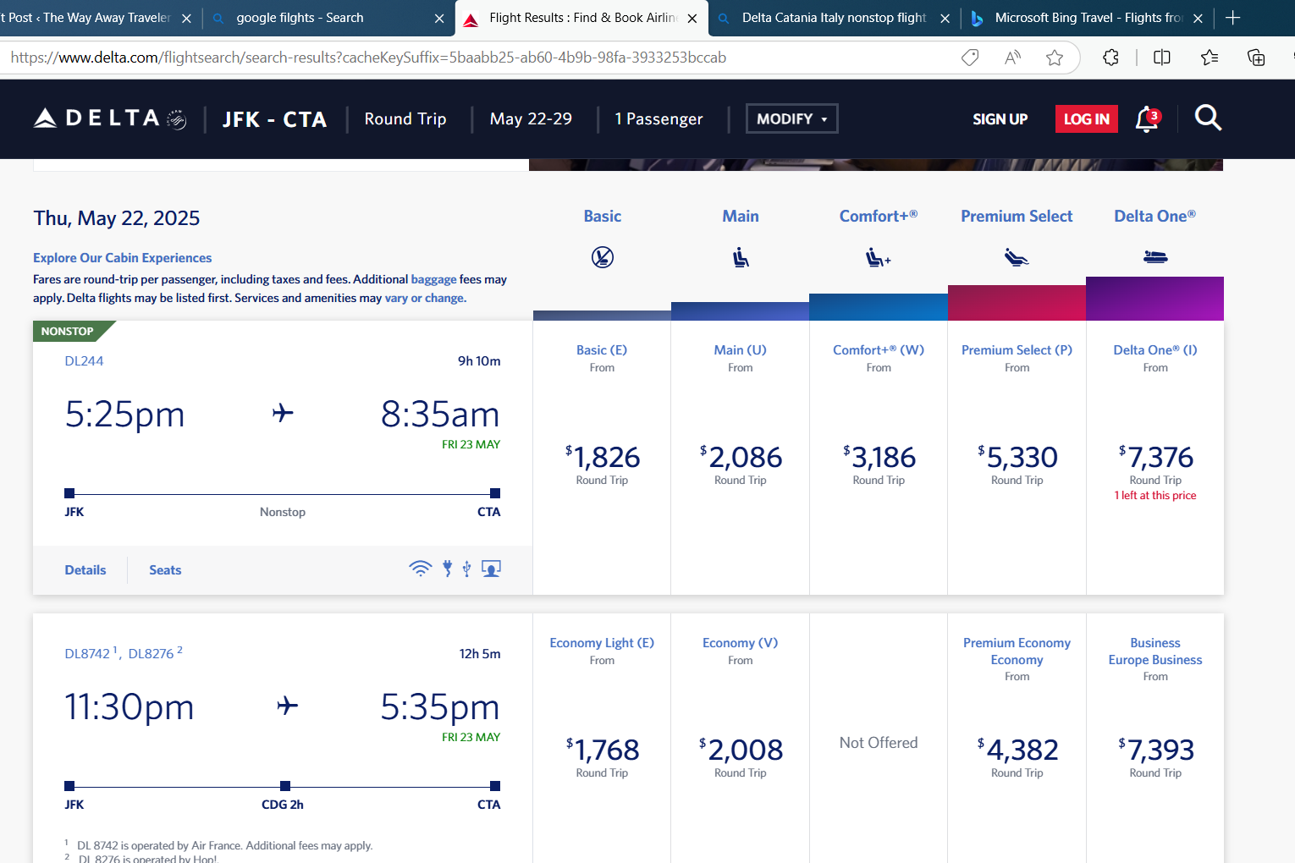
Task: Select the $1,826 Basic fare for DL244
Action: point(602,458)
